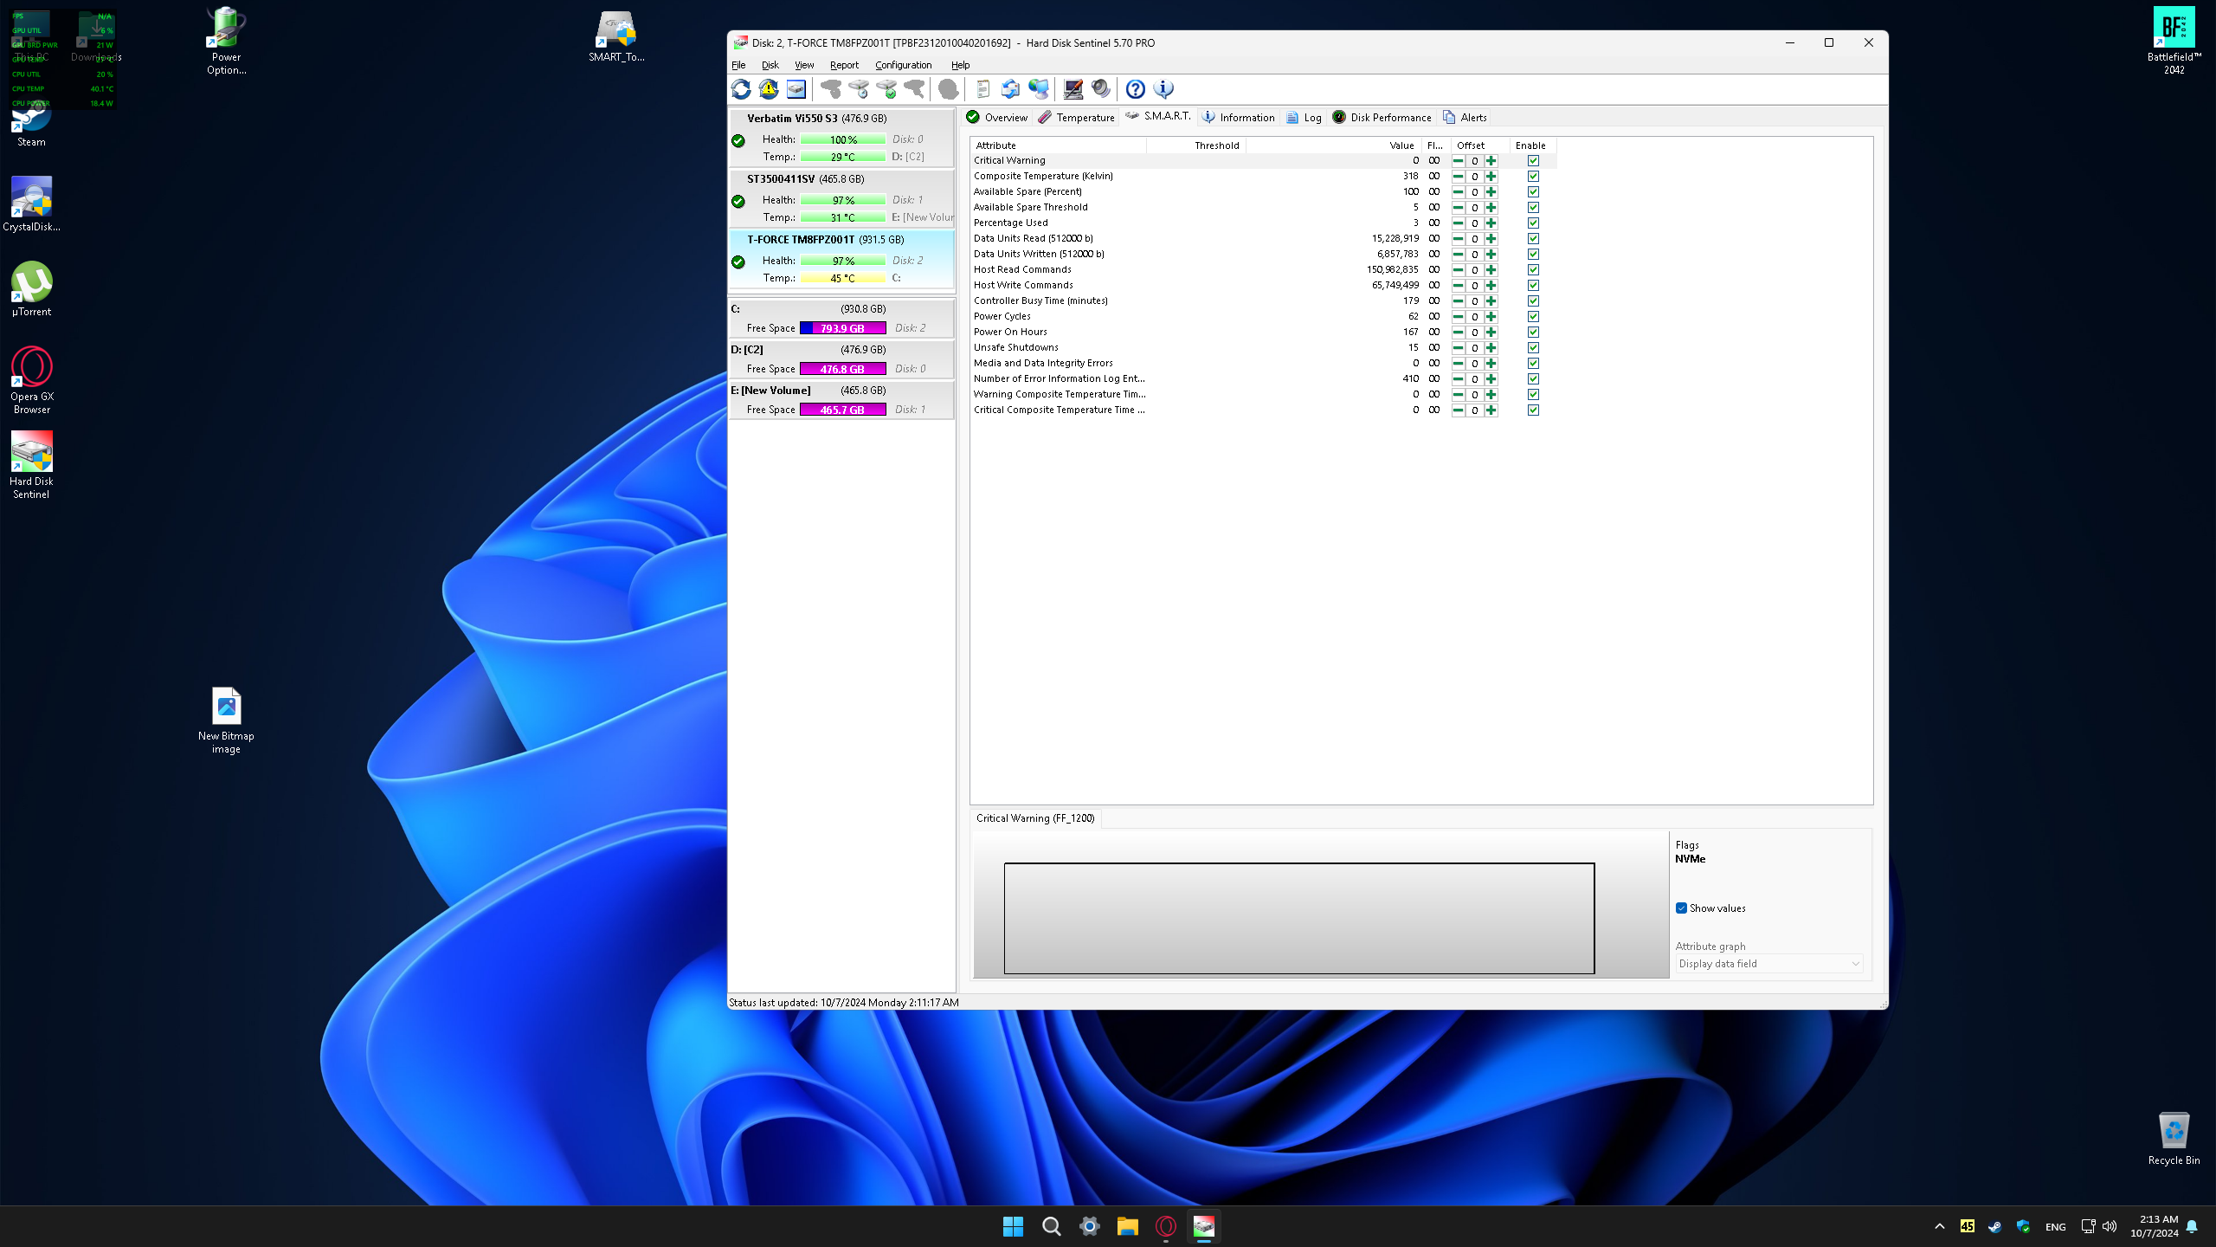Expand hidden system tray icons chevron
Image resolution: width=2216 pixels, height=1247 pixels.
[x=1940, y=1226]
